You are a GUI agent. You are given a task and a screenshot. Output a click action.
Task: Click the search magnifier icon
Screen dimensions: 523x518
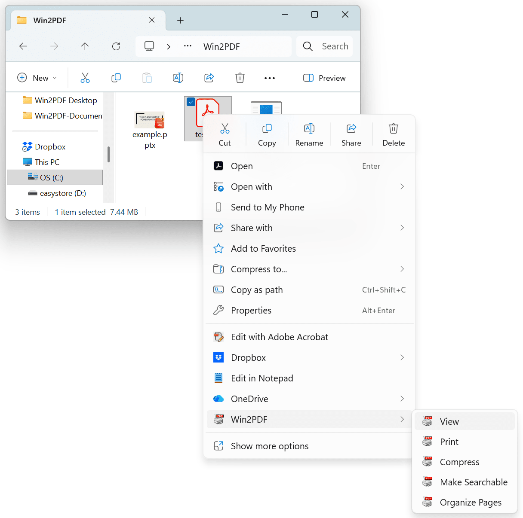[308, 46]
